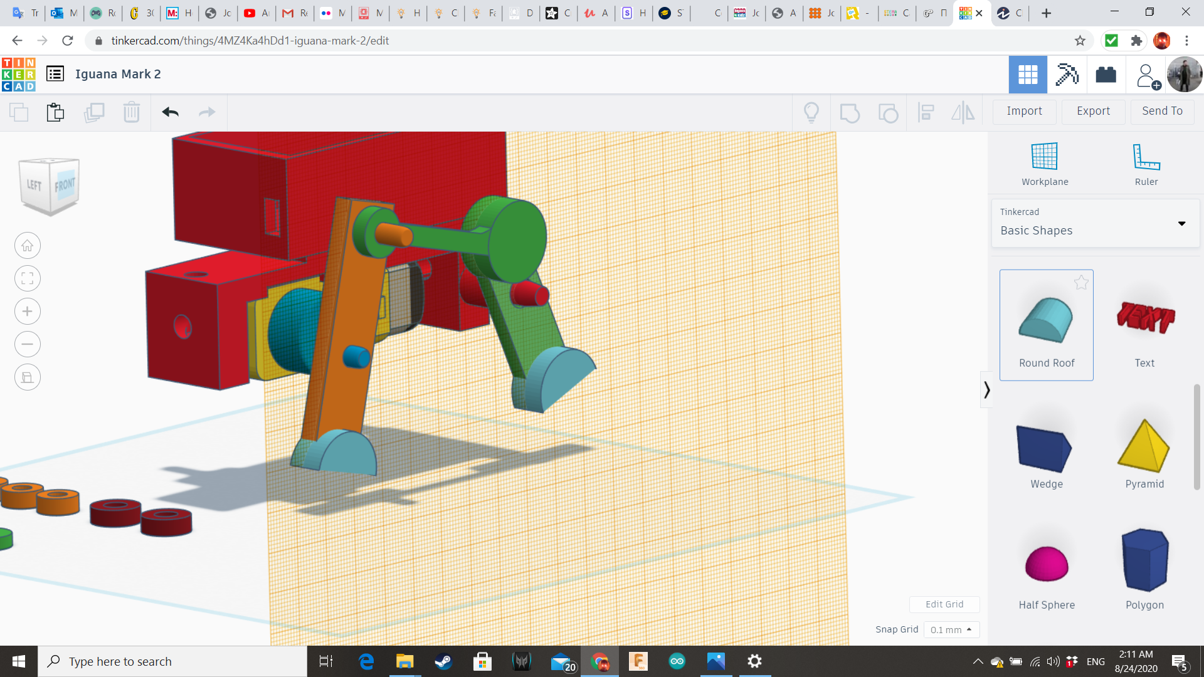The width and height of the screenshot is (1204, 677).
Task: Zoom in using the plus icon
Action: (x=28, y=312)
